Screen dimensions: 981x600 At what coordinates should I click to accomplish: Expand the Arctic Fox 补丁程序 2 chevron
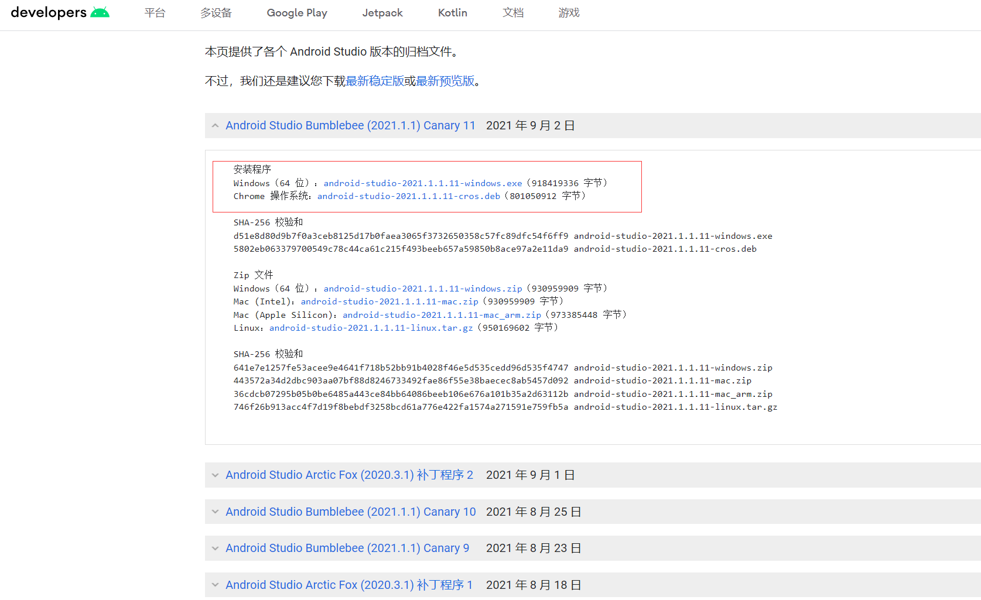[216, 475]
